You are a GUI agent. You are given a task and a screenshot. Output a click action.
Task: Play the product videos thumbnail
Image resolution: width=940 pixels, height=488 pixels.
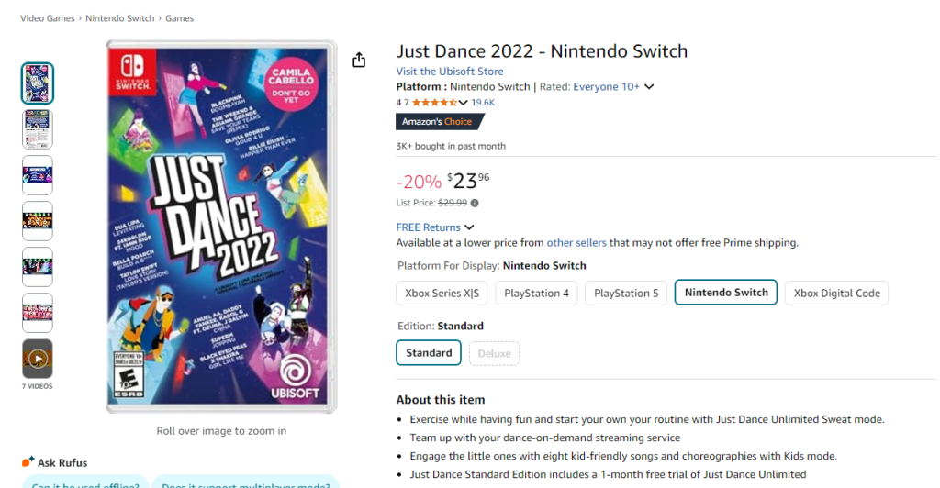coord(38,359)
